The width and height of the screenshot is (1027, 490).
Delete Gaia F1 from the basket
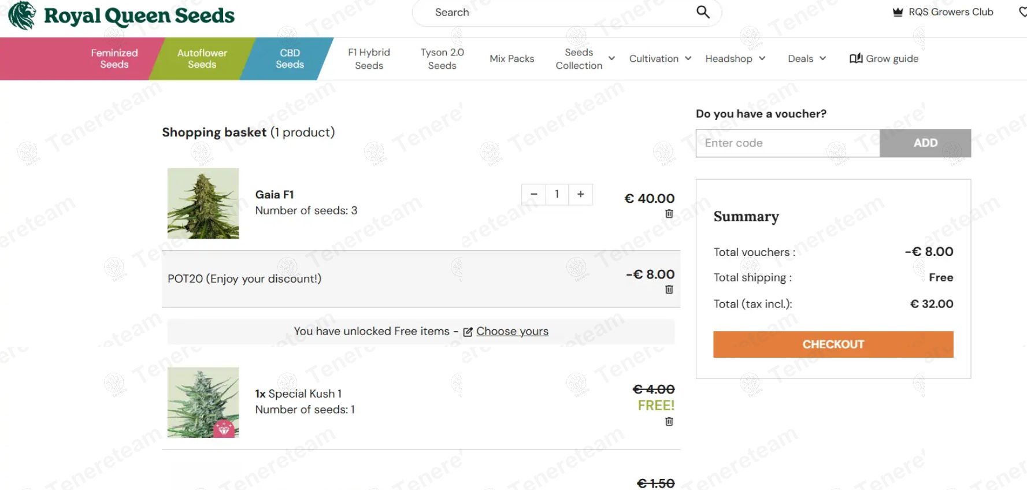pyautogui.click(x=669, y=214)
